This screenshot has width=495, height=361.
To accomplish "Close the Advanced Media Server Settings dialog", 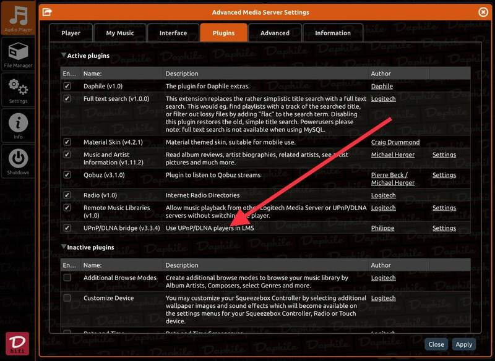I will [483, 12].
